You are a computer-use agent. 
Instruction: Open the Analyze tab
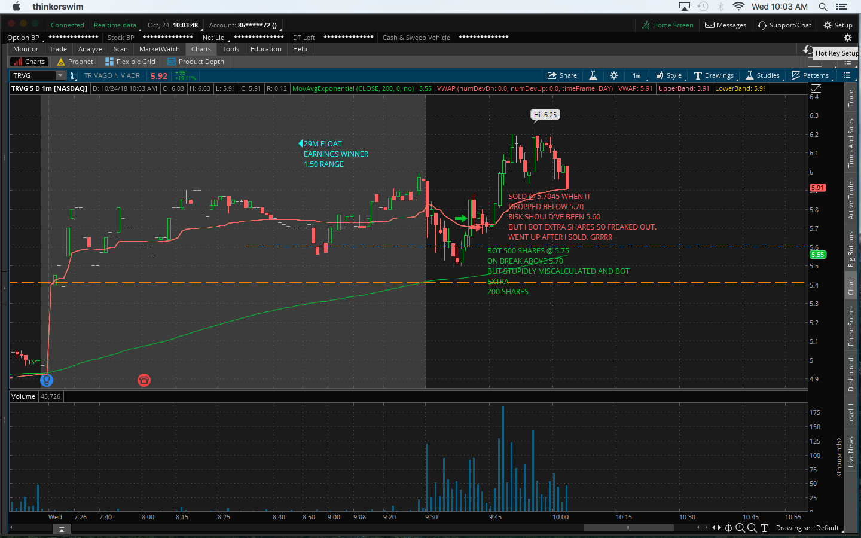coord(90,49)
